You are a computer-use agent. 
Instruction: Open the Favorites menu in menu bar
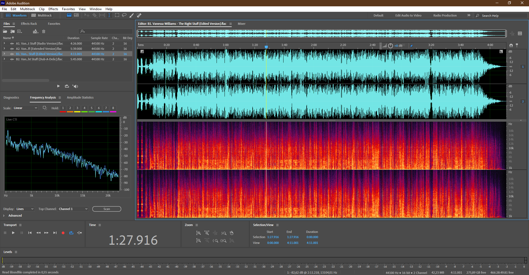point(68,9)
